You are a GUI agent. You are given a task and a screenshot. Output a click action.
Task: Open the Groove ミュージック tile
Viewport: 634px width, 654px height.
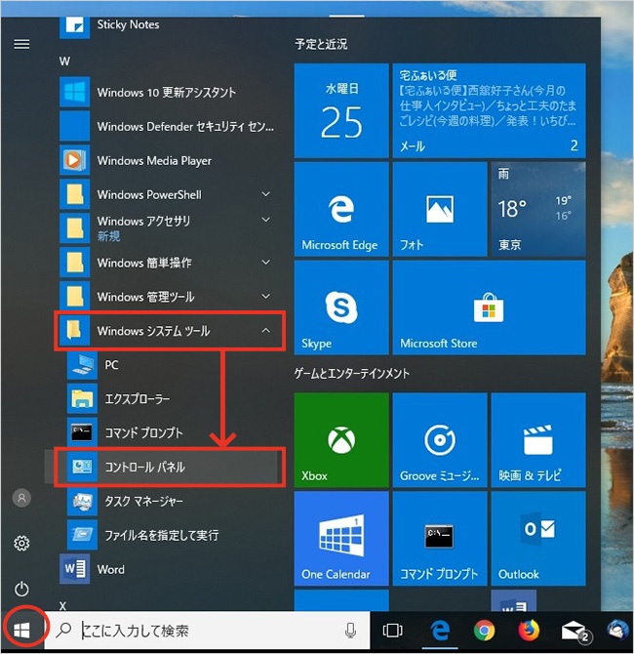pos(440,440)
